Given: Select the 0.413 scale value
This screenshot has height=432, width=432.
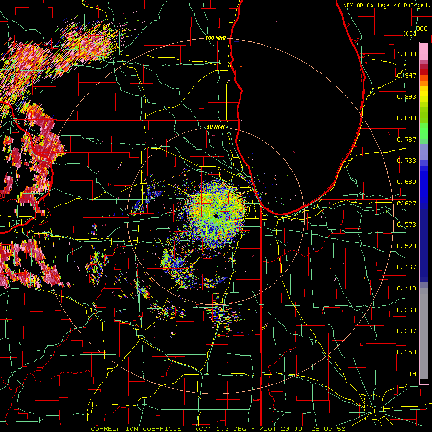Looking at the screenshot, I should (x=407, y=288).
